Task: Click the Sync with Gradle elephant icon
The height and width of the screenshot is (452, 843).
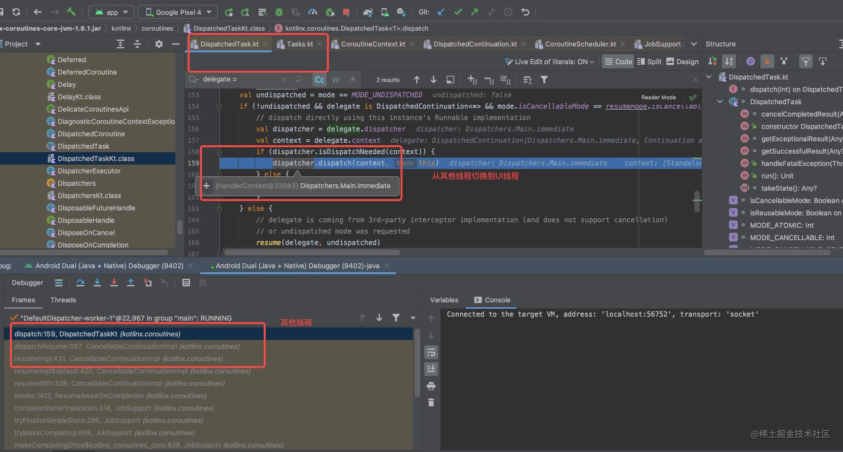Action: [368, 12]
